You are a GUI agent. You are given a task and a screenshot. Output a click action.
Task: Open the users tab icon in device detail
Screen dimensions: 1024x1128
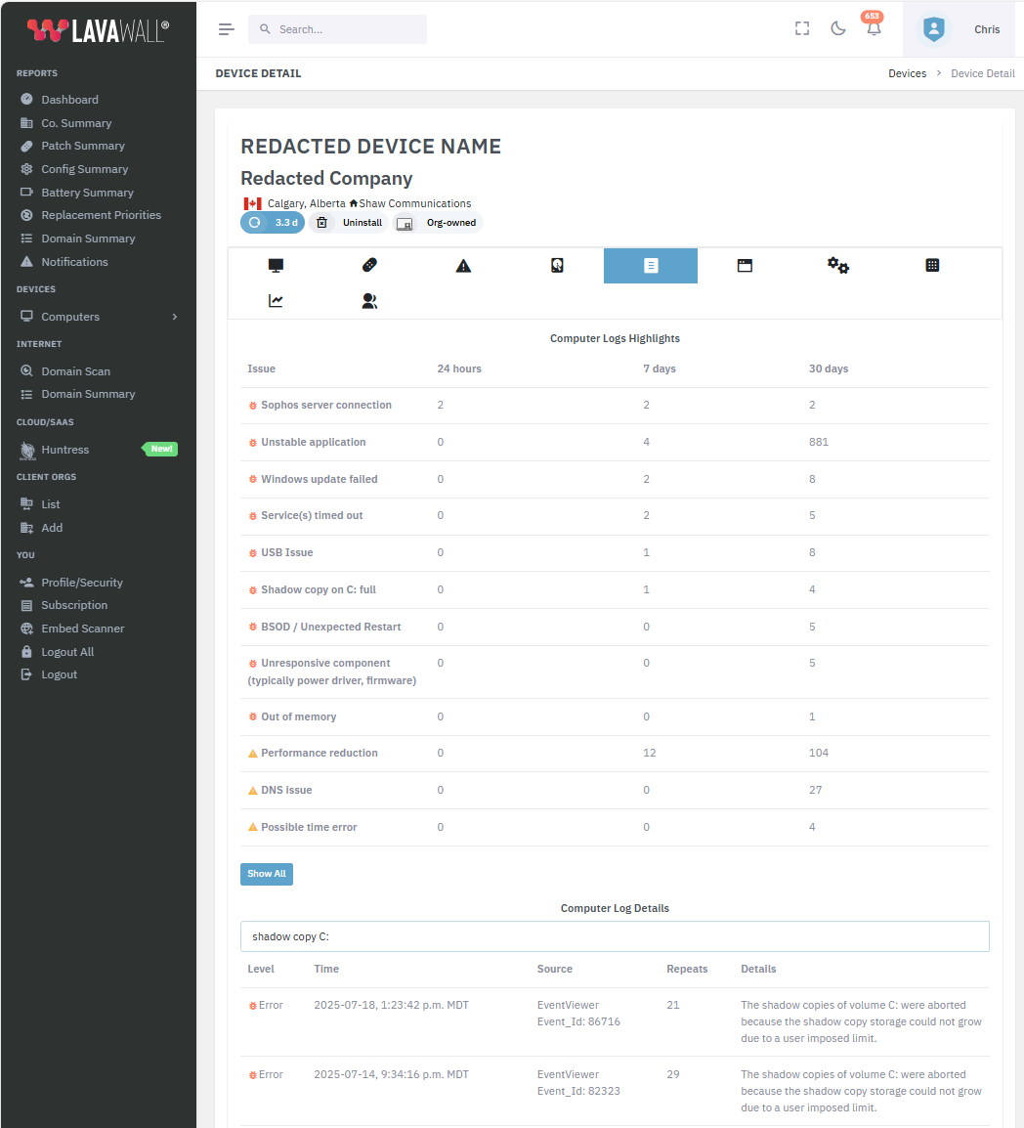click(369, 300)
